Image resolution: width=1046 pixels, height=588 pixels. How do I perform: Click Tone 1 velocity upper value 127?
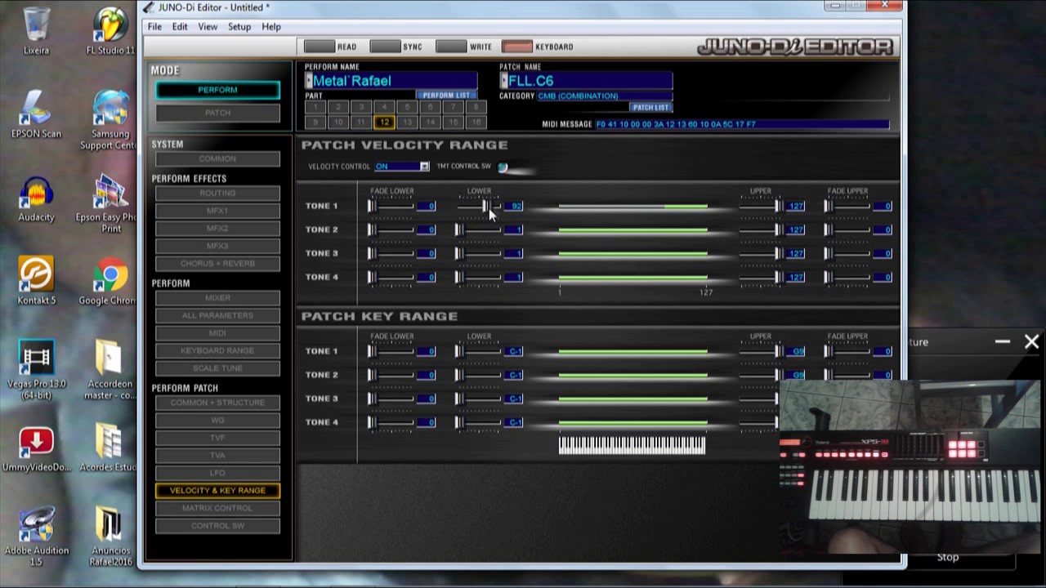coord(796,207)
